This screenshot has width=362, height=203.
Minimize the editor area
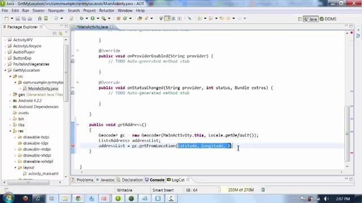click(346, 26)
